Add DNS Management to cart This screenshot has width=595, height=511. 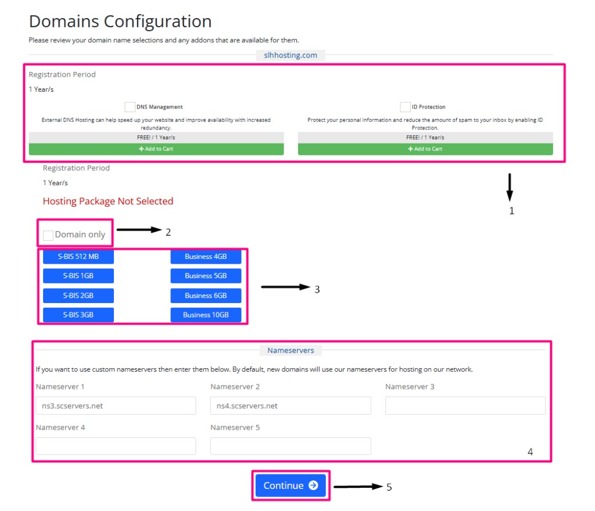pyautogui.click(x=156, y=149)
